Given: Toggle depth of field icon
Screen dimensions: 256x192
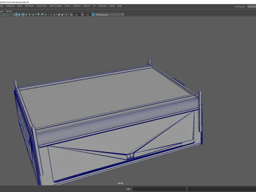Looking at the screenshot, I should coord(49,14).
